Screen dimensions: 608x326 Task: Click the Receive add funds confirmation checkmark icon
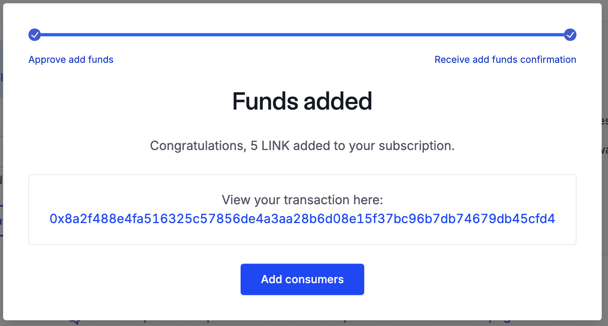click(570, 35)
